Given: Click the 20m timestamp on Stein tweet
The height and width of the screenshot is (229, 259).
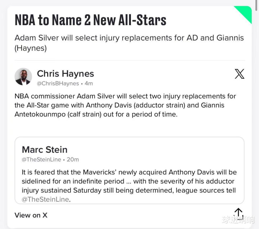Looking at the screenshot, I should (73, 160).
